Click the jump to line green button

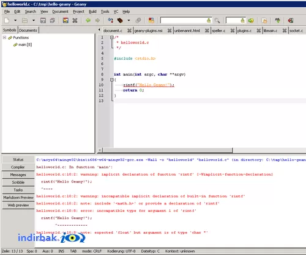pyautogui.click(x=251, y=20)
